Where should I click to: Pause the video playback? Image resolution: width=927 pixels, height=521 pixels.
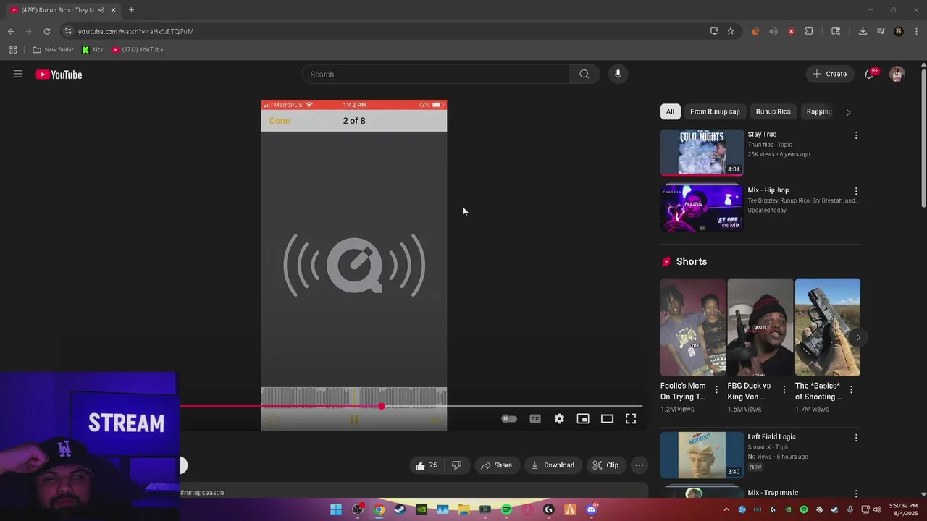point(354,420)
